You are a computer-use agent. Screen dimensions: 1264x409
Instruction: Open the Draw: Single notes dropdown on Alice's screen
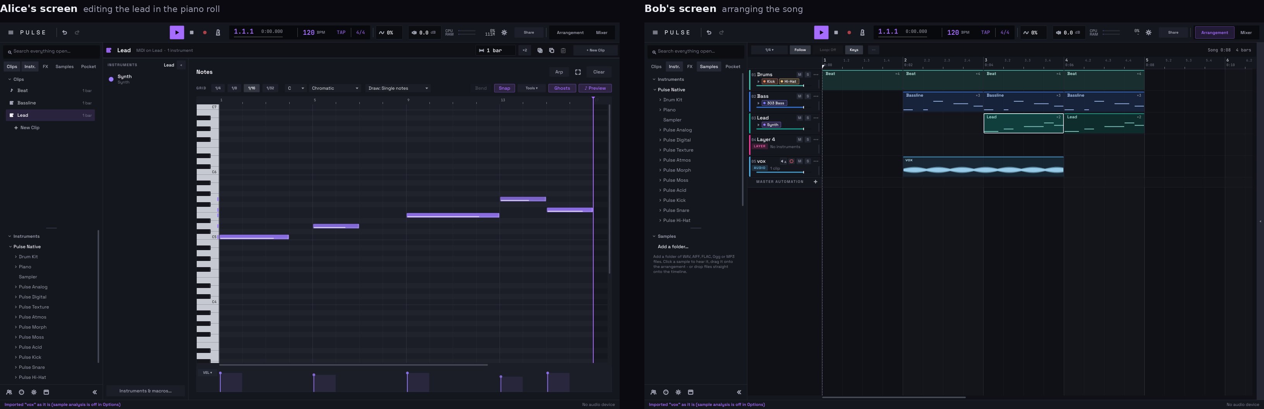point(398,88)
